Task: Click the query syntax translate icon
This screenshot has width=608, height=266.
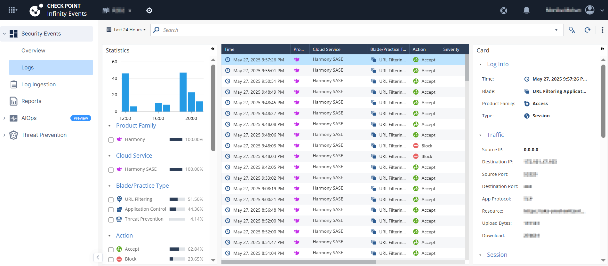Action: (x=572, y=30)
